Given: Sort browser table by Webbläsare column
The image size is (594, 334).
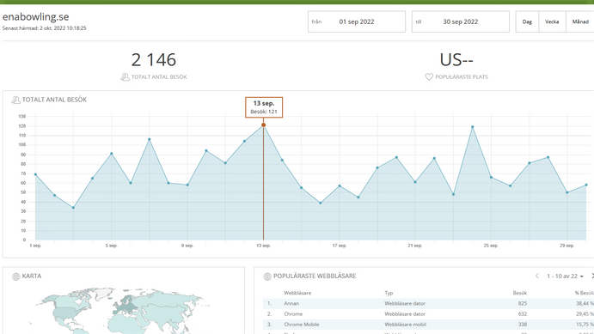Looking at the screenshot, I should (x=297, y=293).
